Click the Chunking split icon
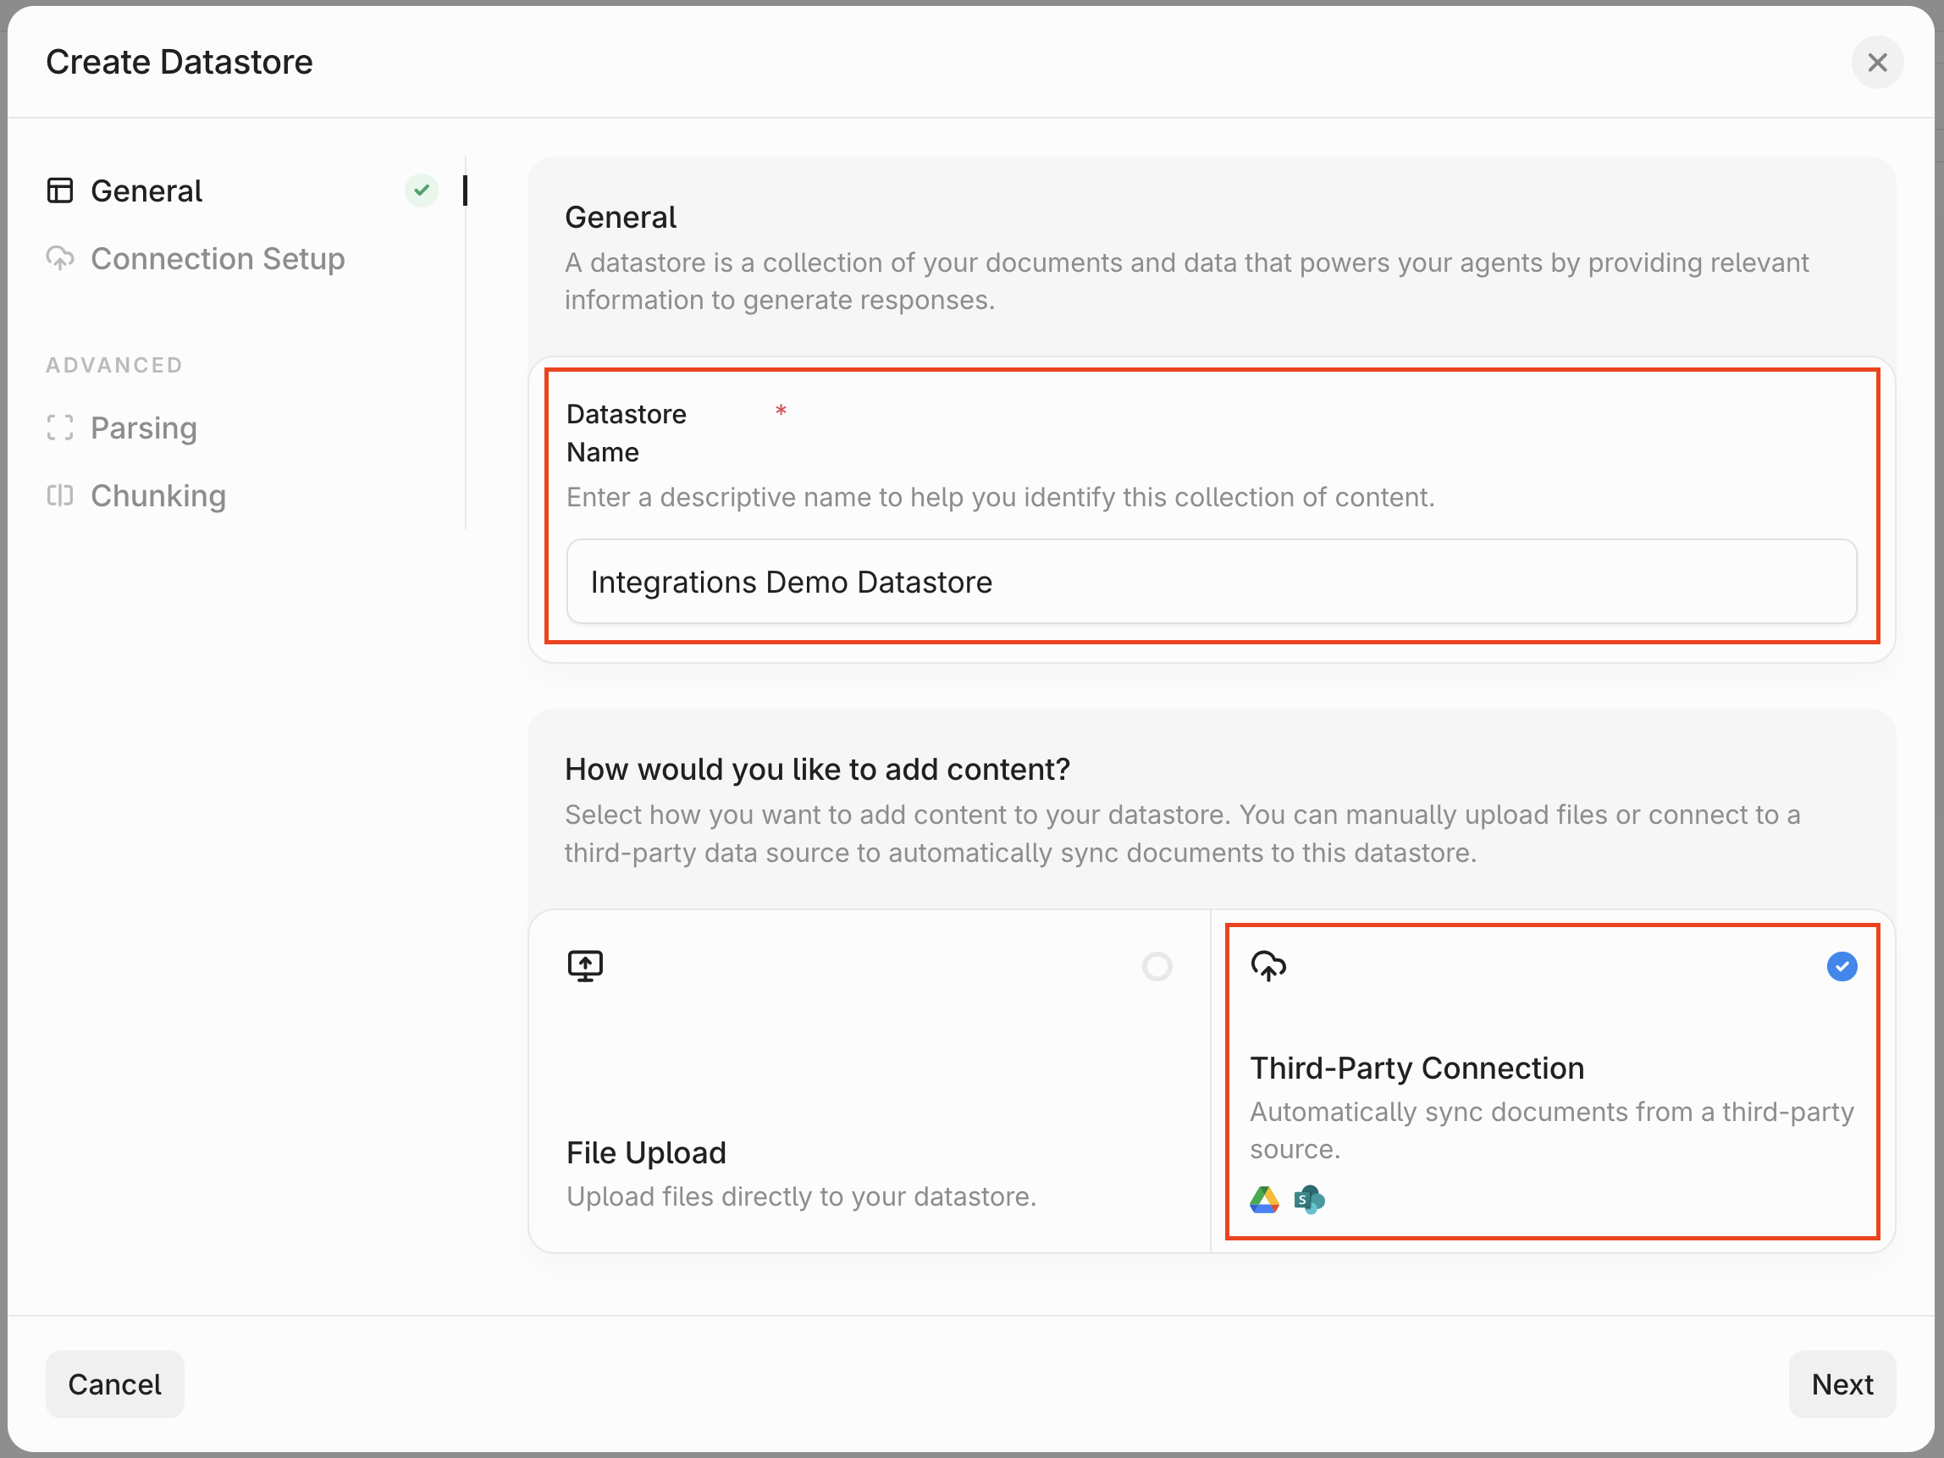The width and height of the screenshot is (1944, 1458). (x=60, y=495)
